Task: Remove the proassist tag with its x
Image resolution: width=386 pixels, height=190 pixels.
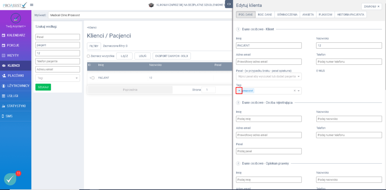Action: (239, 91)
